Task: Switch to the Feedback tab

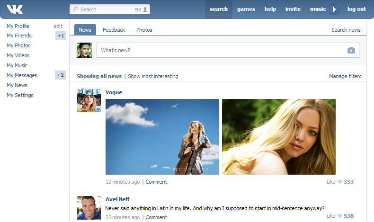Action: (x=114, y=30)
